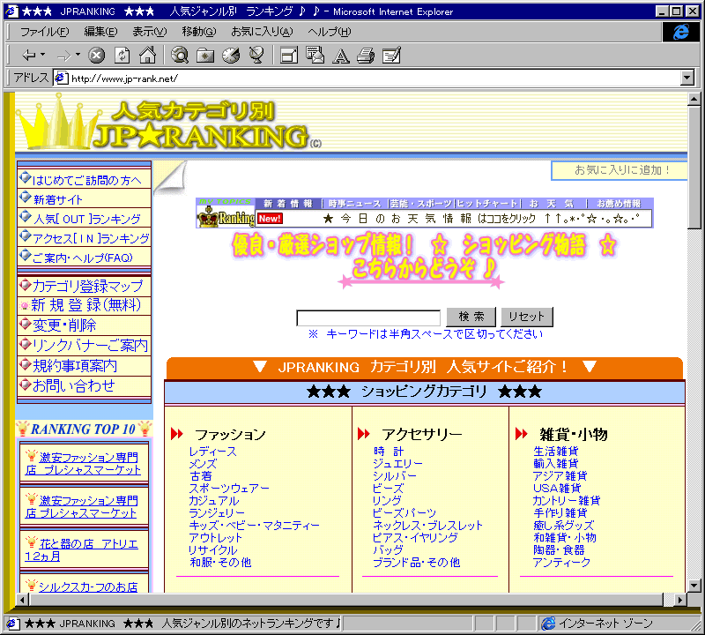Screen dimensions: 705x635
Task: Open the Search toolbar icon
Action: [x=180, y=56]
